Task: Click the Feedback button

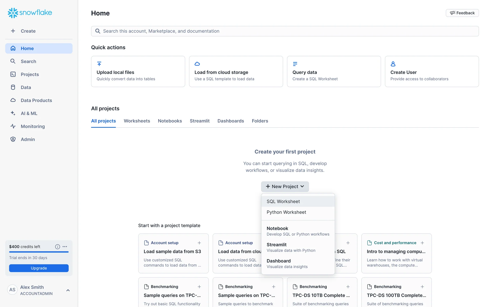Action: tap(462, 13)
